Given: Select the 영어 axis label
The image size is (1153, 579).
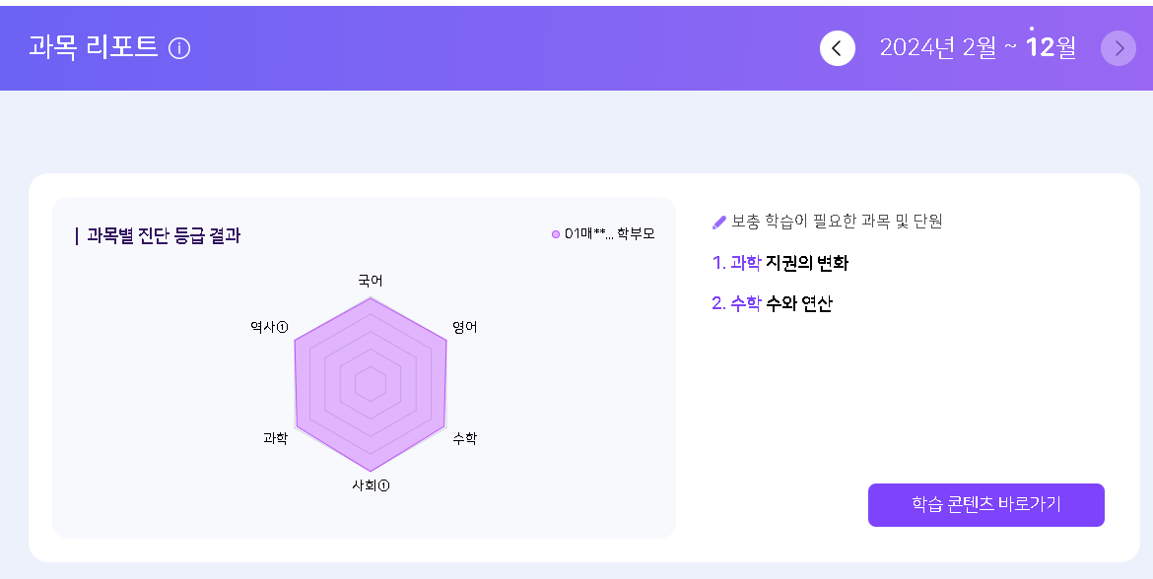Looking at the screenshot, I should (x=464, y=327).
